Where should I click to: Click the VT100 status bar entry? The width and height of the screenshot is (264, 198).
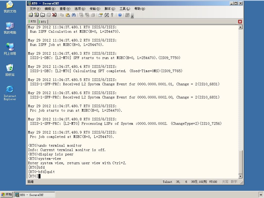(x=213, y=182)
